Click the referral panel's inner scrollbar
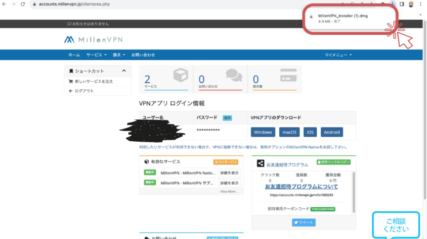 pyautogui.click(x=354, y=192)
